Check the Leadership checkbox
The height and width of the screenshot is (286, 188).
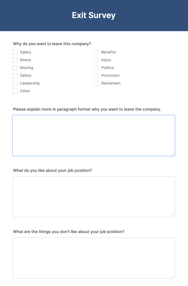click(x=15, y=83)
